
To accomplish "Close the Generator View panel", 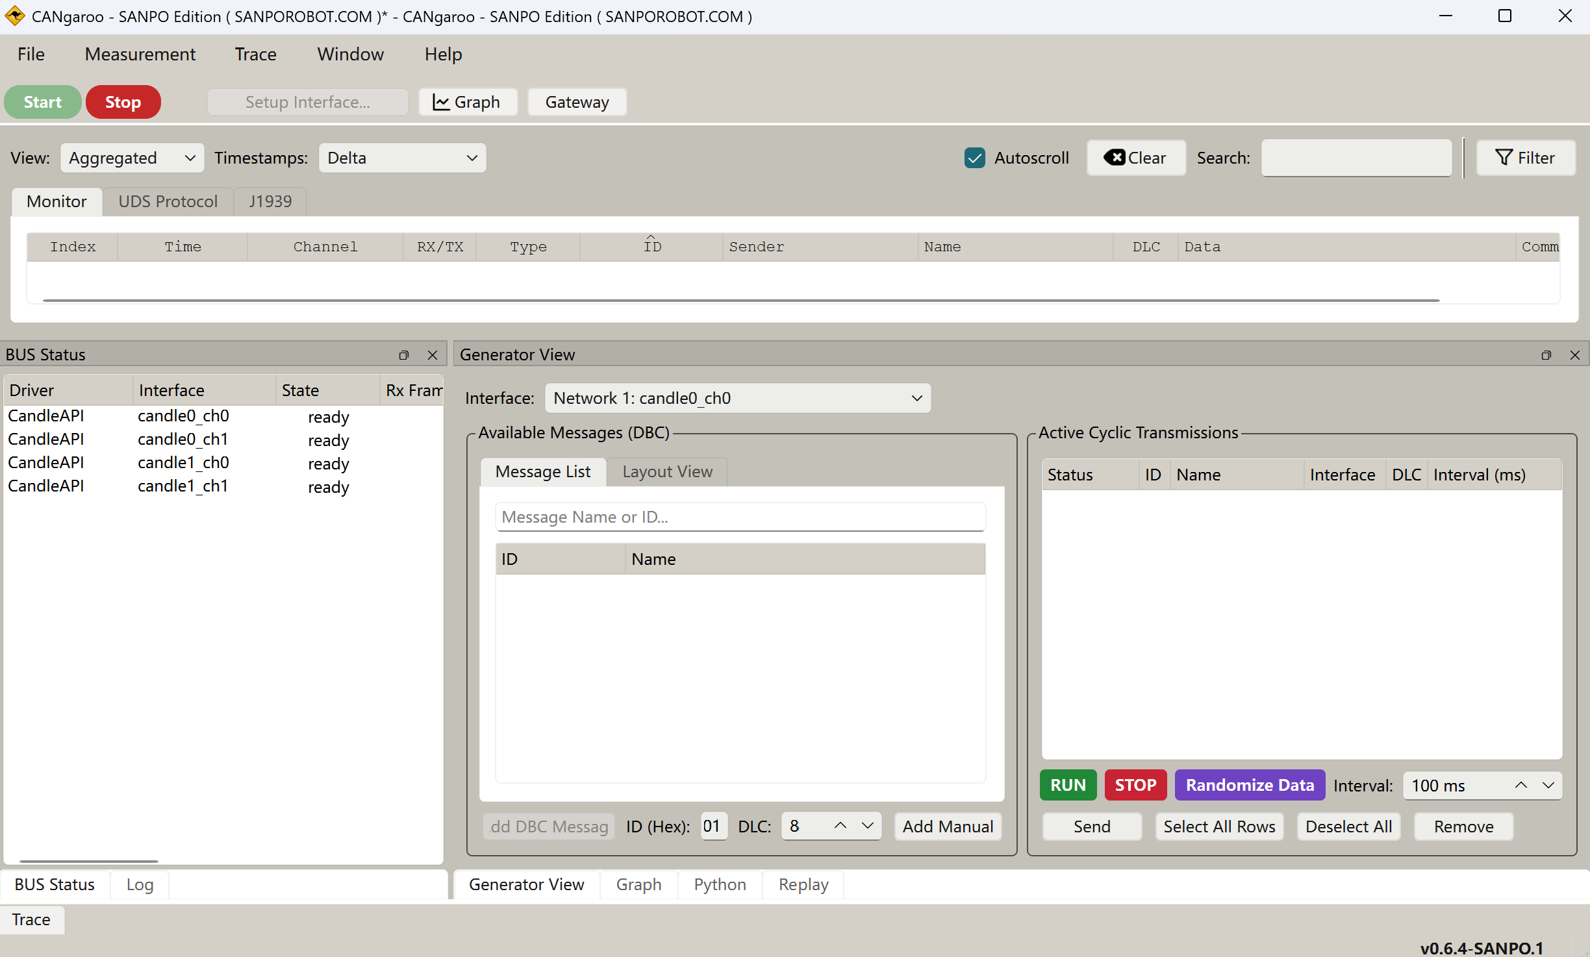I will (x=1575, y=355).
